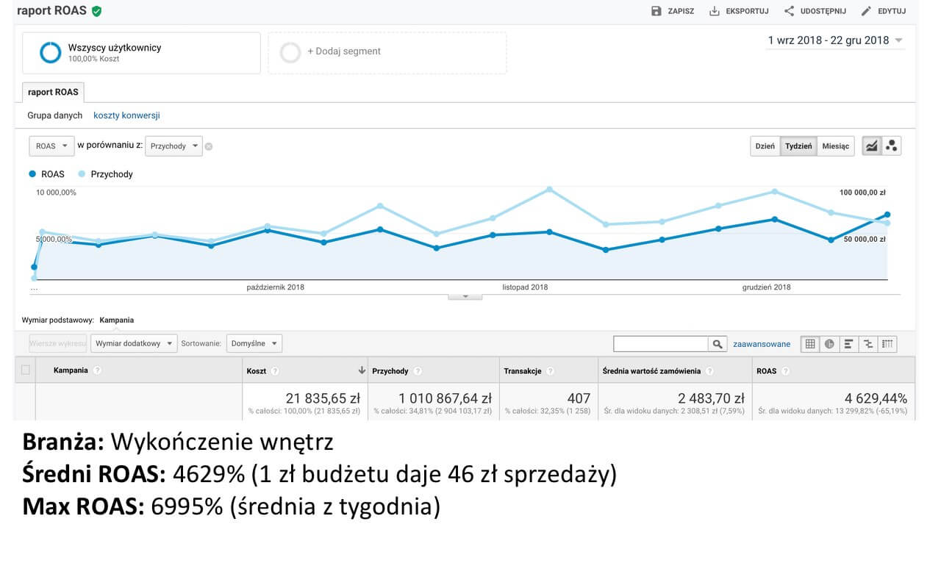
Task: Set chart granularity to Miesiąc
Action: [x=835, y=146]
